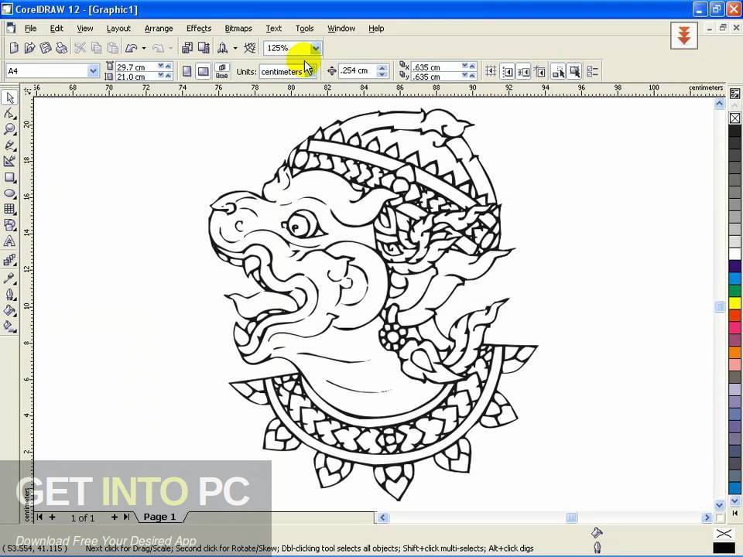Toggle Snap to Objects
Image resolution: width=743 pixels, height=557 pixels.
tap(524, 71)
